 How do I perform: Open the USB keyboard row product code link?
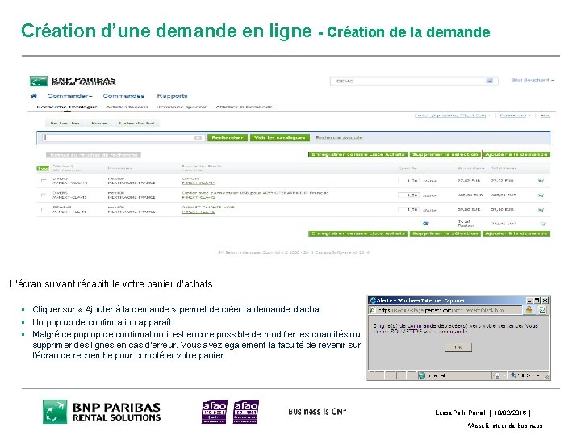point(198,197)
